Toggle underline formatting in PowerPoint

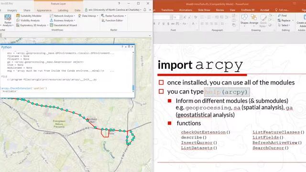164,23
